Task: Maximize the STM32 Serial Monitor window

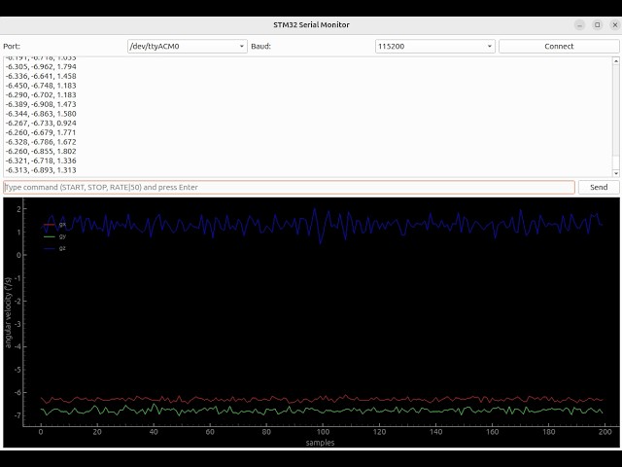Action: 598,25
